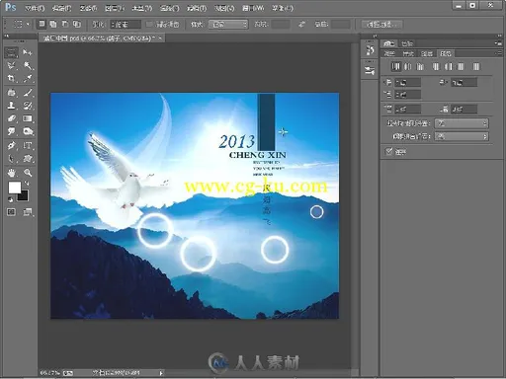This screenshot has width=506, height=379.
Task: Open the status bar info arrow menu
Action: pos(161,373)
